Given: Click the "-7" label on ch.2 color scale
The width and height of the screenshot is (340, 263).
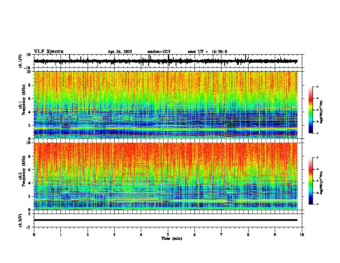Looking at the screenshot, I should [x=316, y=204].
